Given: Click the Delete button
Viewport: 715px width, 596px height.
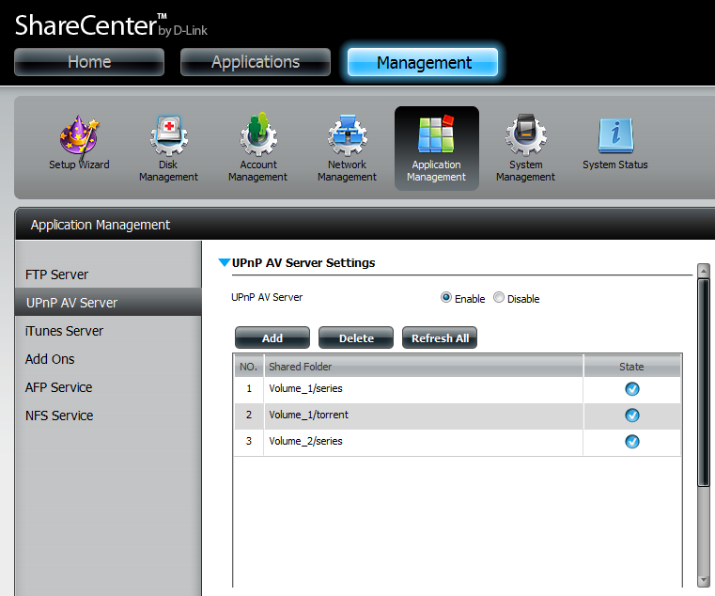Looking at the screenshot, I should [356, 337].
